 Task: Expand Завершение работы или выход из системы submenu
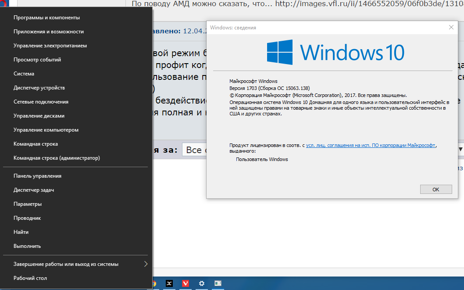click(75, 264)
